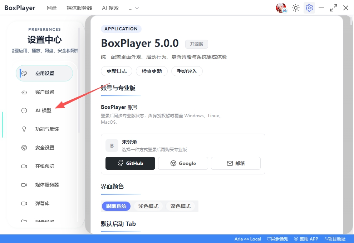Screen dimensions: 354x243
Task: Click the bell icon for 异步通知
Action: (269, 239)
